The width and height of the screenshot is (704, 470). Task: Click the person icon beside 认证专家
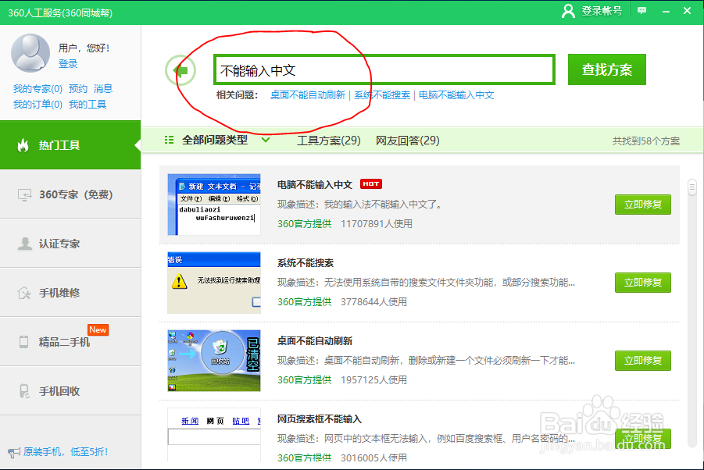25,244
